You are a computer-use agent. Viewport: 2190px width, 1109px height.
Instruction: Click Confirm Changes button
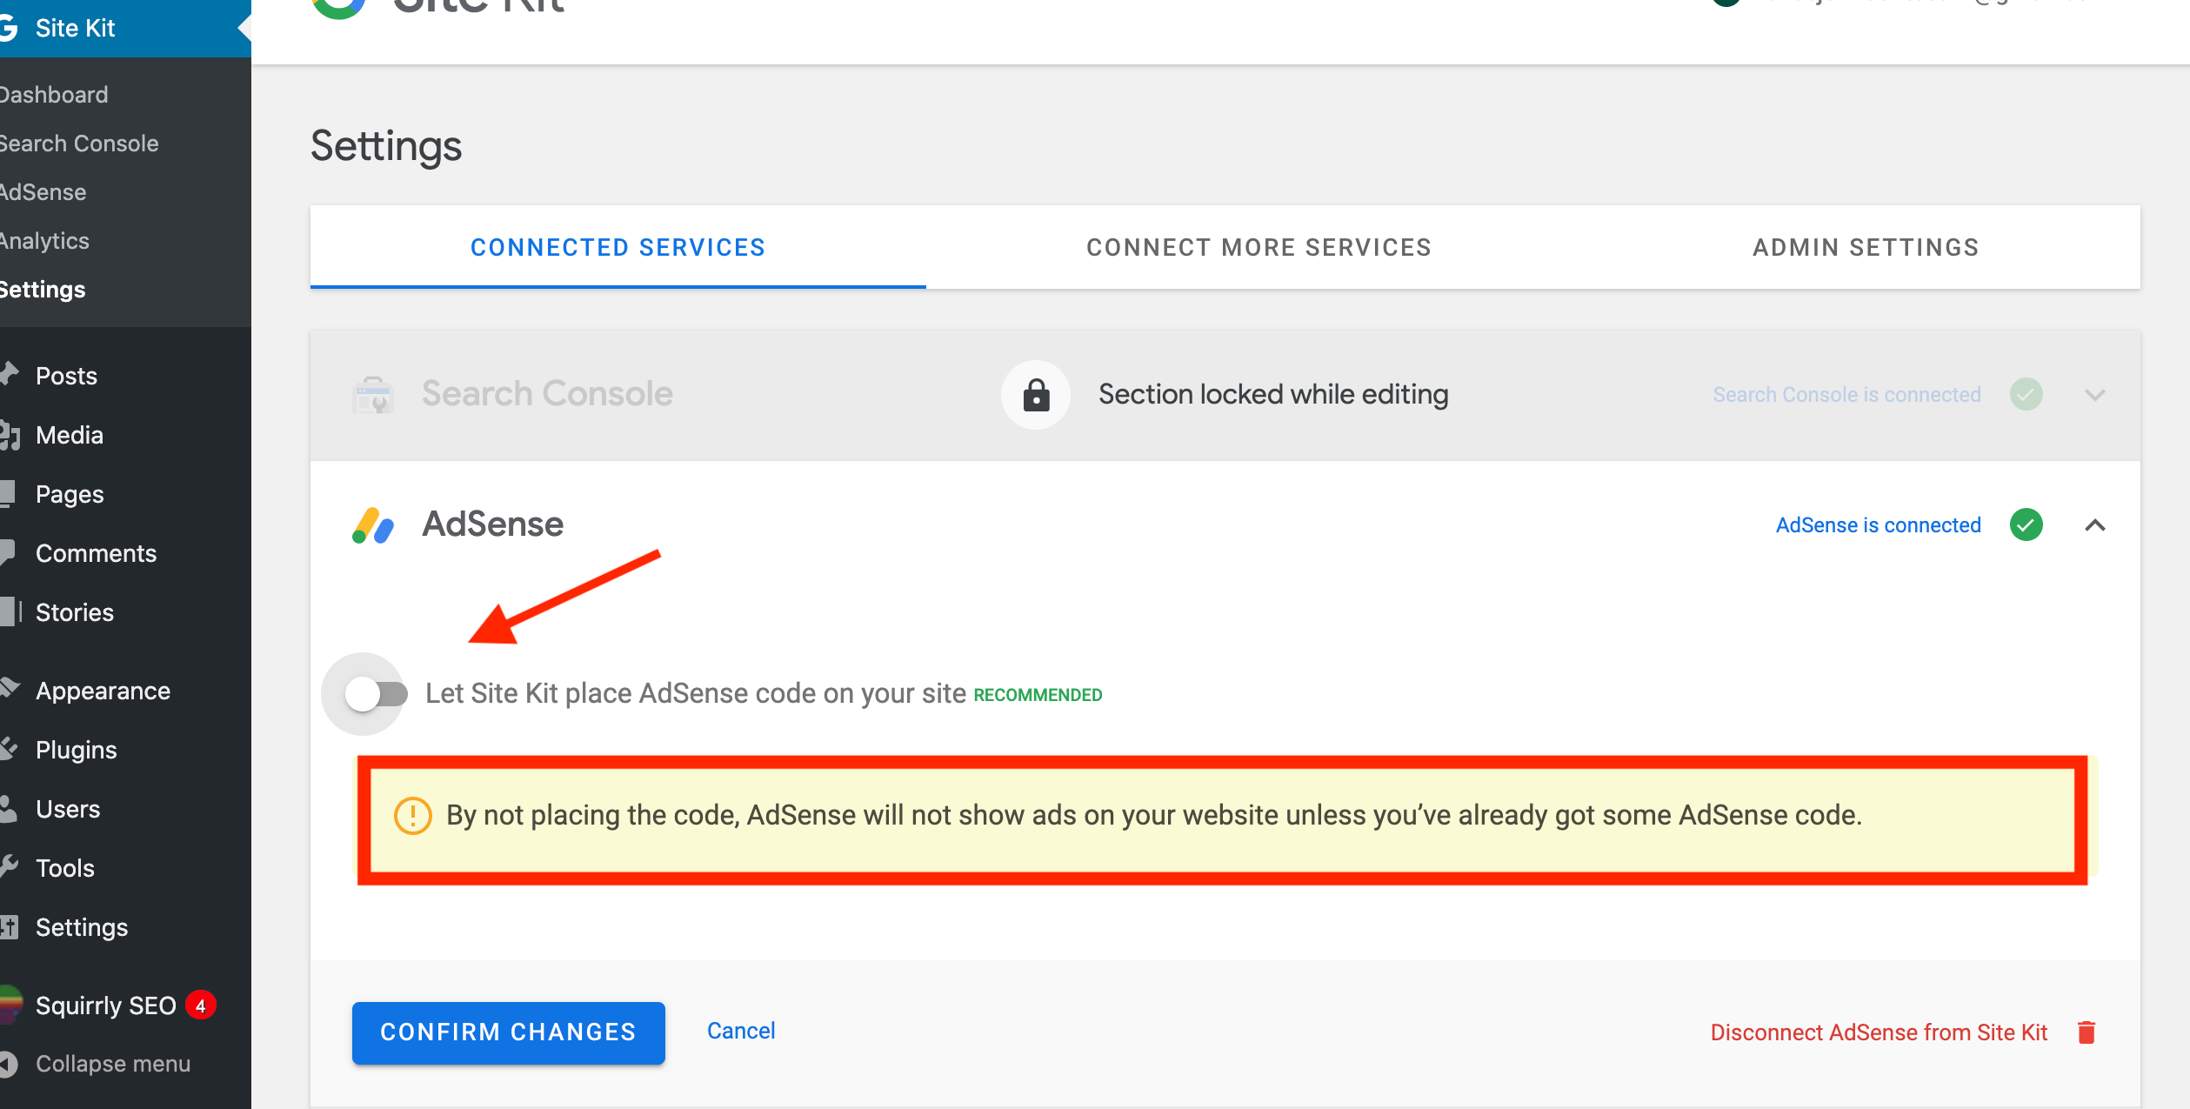[x=509, y=1032]
